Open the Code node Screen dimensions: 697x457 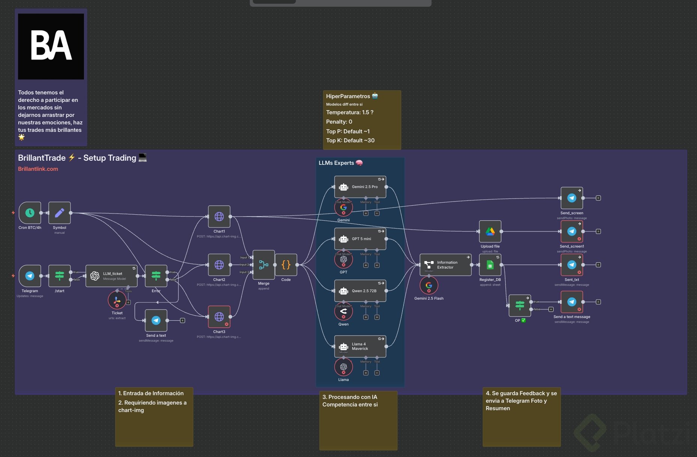point(286,265)
